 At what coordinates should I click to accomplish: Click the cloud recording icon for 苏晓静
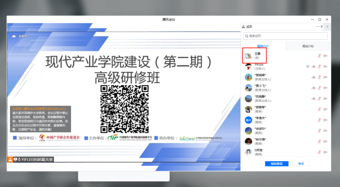(314, 99)
